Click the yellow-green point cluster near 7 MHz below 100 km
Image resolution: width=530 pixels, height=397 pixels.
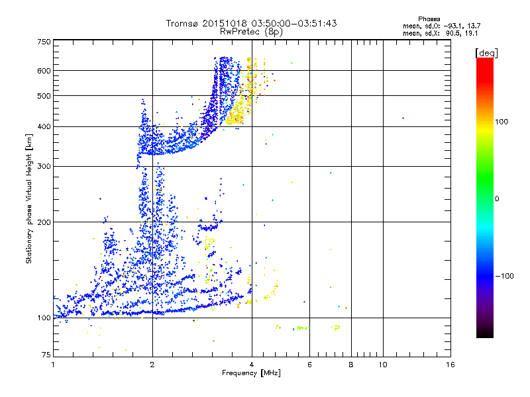coord(336,327)
